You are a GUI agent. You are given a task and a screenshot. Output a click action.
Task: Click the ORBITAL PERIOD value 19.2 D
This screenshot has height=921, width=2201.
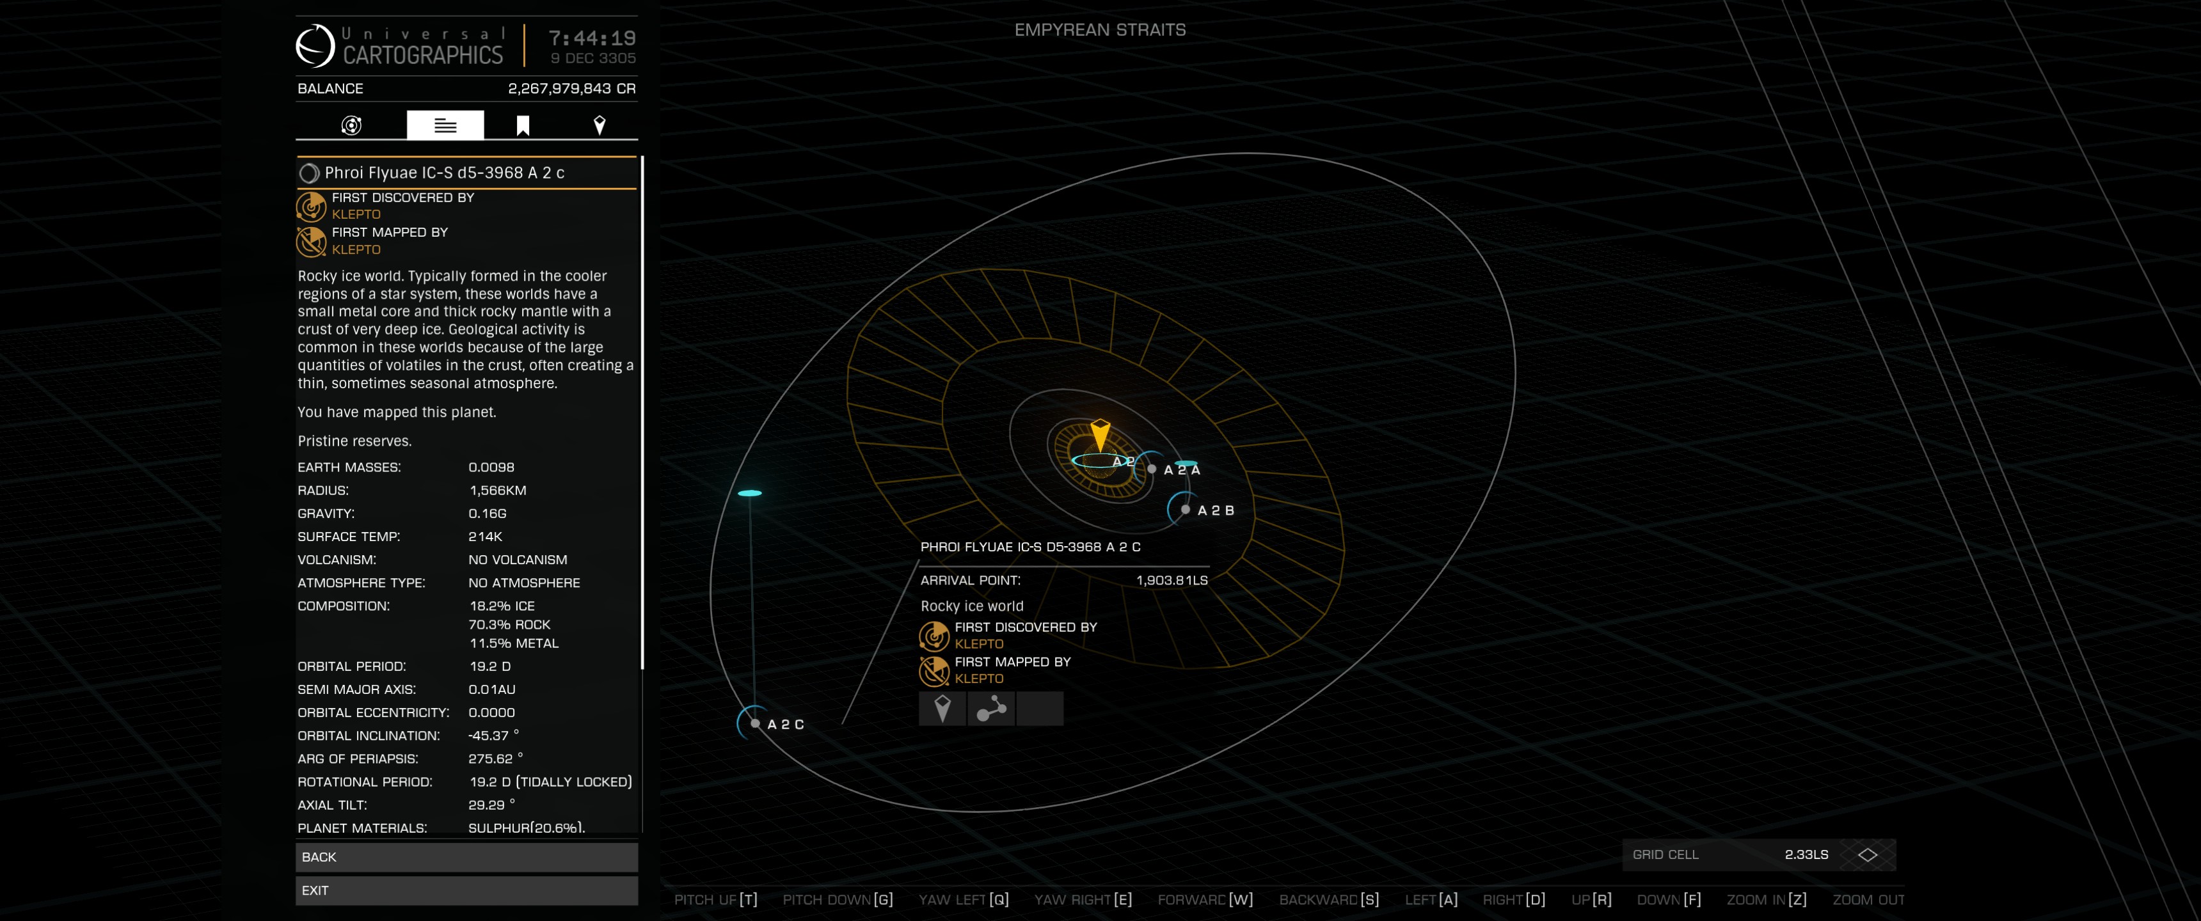(x=491, y=666)
